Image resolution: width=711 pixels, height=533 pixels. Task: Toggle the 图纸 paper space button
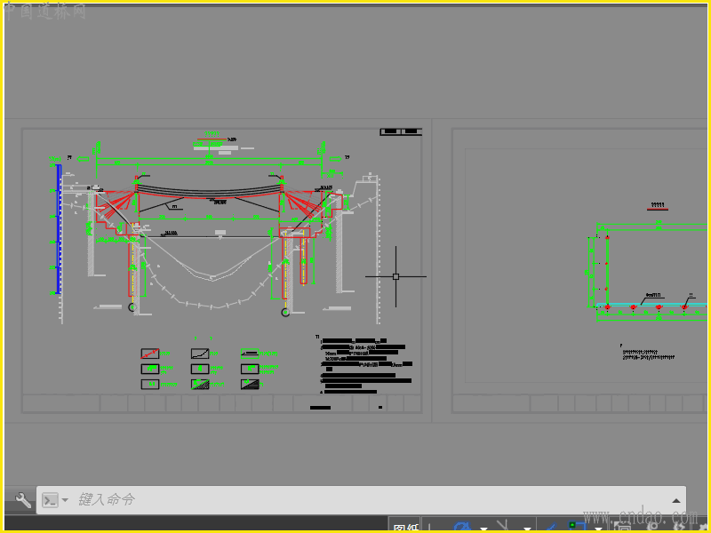point(405,527)
